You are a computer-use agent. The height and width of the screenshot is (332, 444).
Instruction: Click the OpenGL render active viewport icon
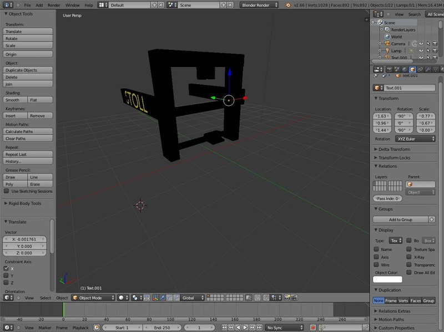click(x=287, y=298)
